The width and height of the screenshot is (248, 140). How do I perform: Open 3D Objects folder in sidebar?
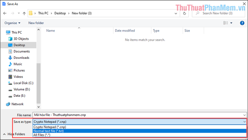[18, 39]
